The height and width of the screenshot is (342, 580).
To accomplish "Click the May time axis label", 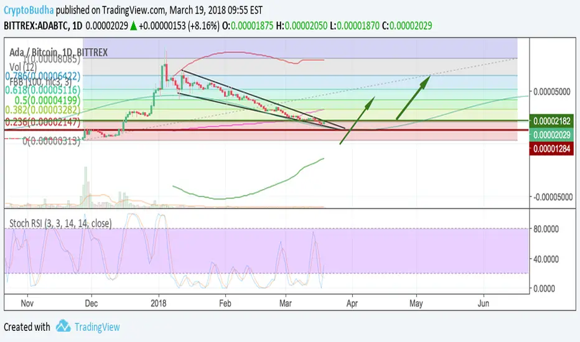I will (x=416, y=303).
